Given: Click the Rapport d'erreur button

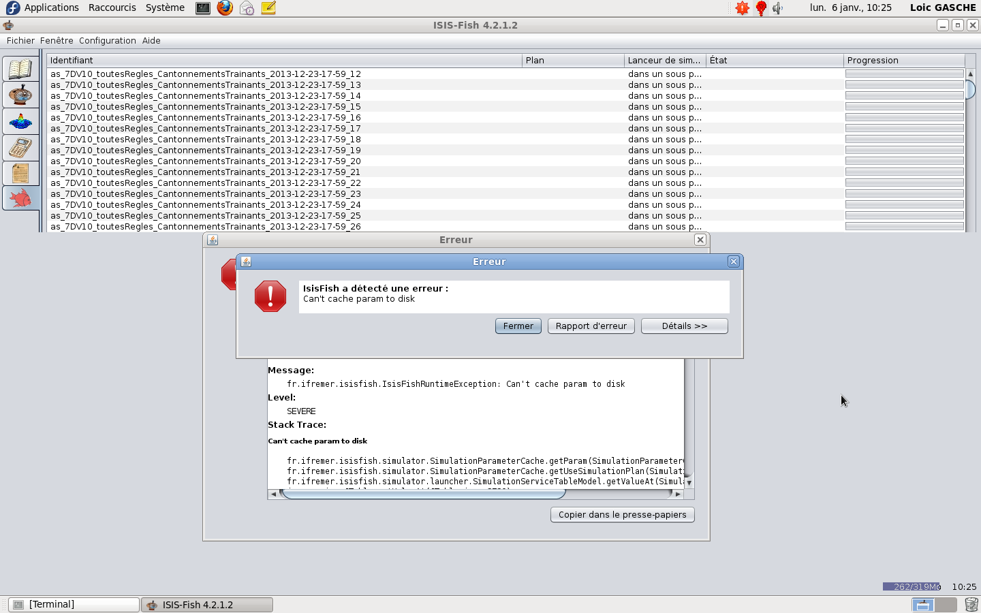Looking at the screenshot, I should coord(591,326).
